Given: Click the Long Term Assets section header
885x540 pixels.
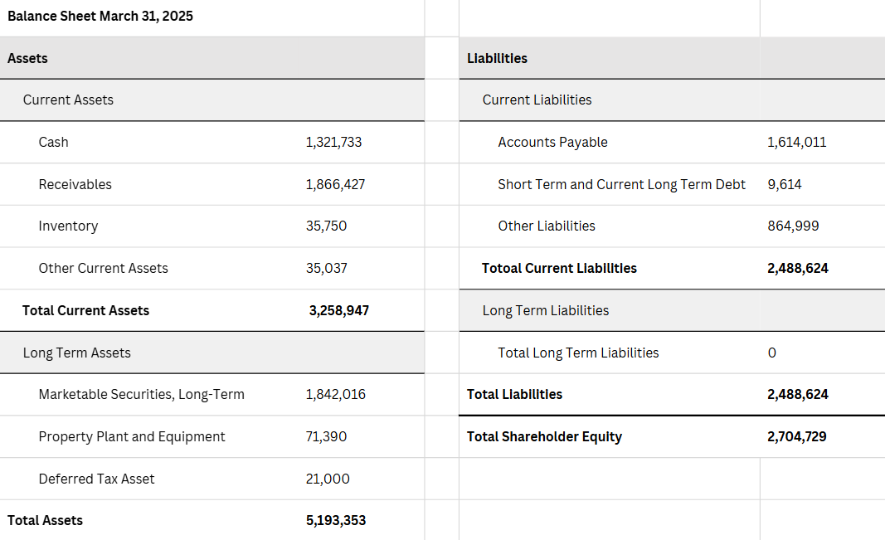Looking at the screenshot, I should coord(77,353).
